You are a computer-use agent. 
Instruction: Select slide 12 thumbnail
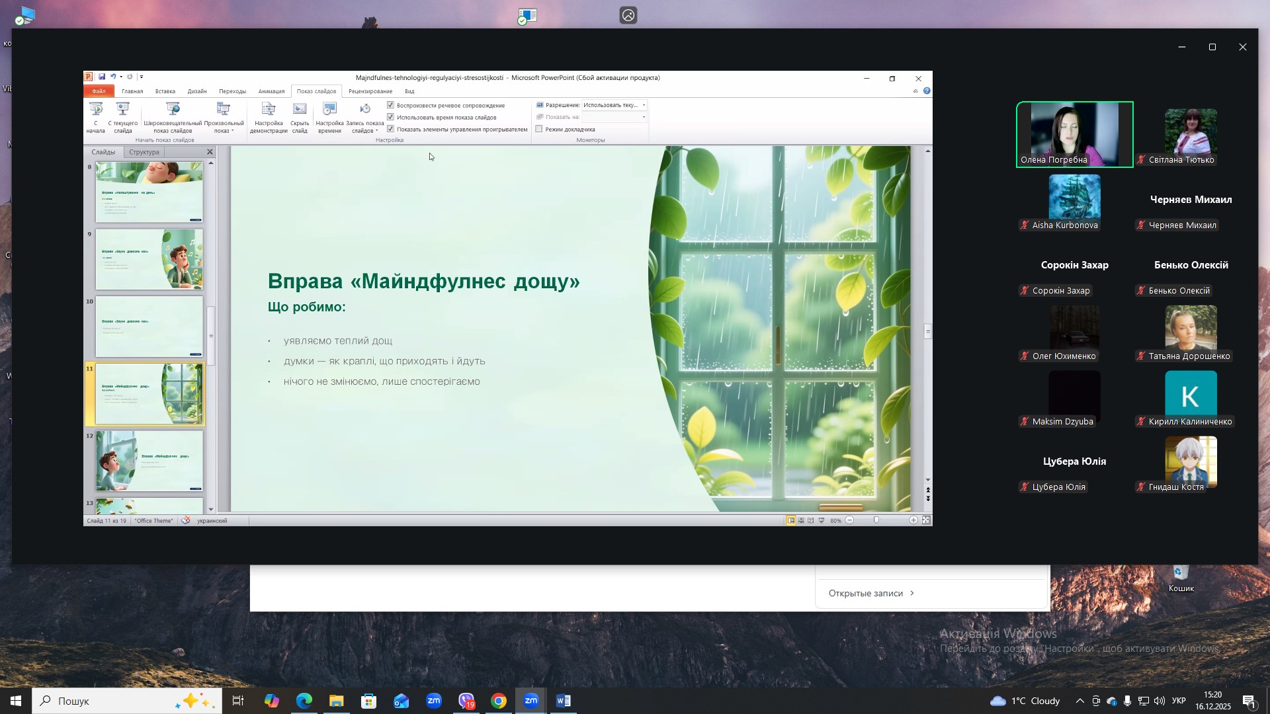[x=149, y=461]
